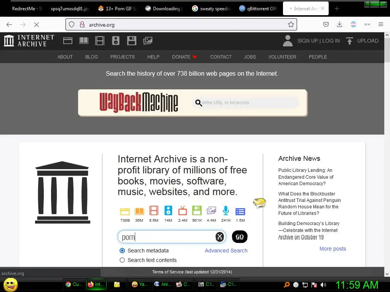
Task: Open the ABOUT menu item
Action: (x=65, y=57)
